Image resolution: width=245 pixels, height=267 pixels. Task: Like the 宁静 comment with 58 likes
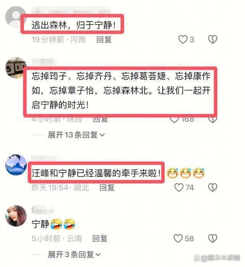coord(178,238)
